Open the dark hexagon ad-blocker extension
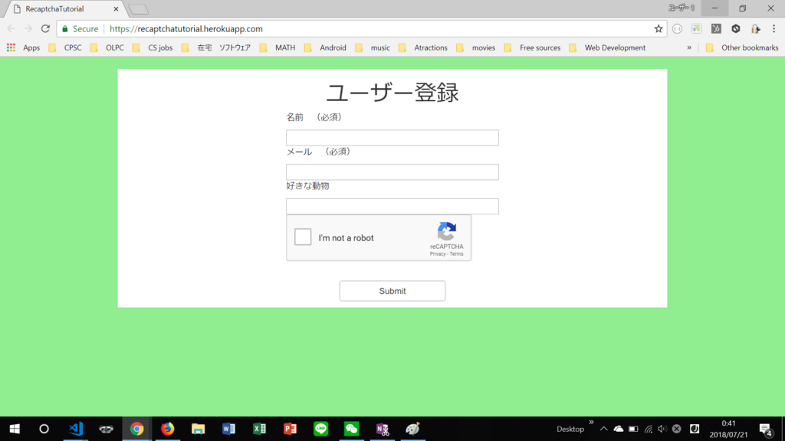Viewport: 785px width, 441px height. pyautogui.click(x=736, y=28)
